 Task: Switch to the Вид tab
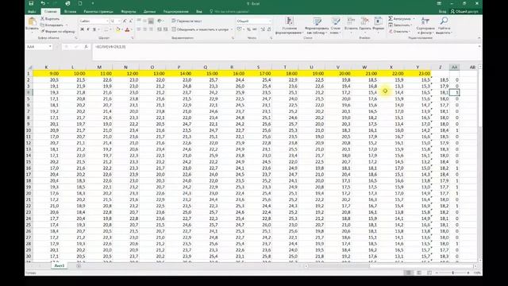point(199,11)
